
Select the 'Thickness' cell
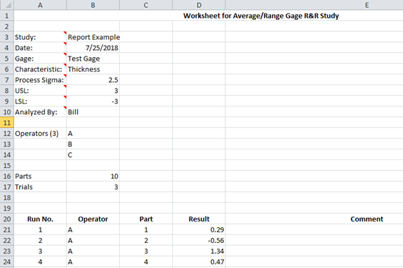pyautogui.click(x=93, y=69)
